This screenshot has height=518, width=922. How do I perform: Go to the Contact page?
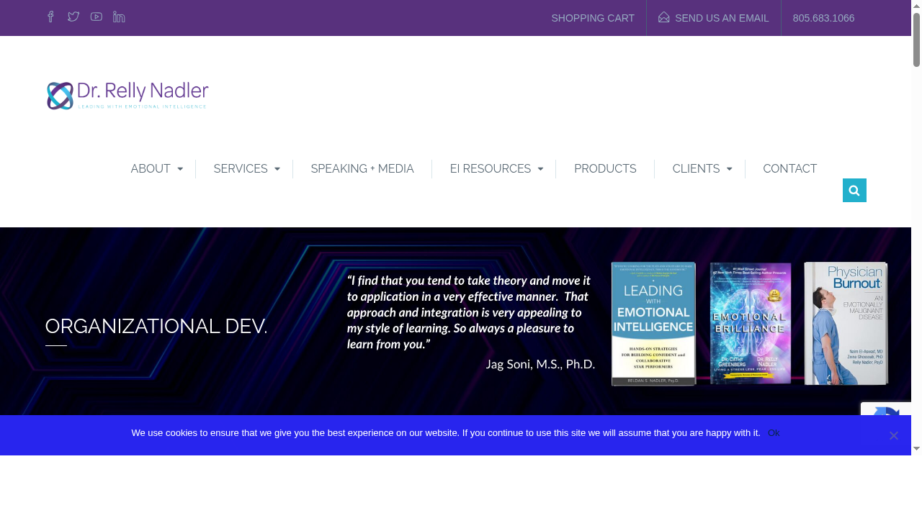tap(790, 169)
